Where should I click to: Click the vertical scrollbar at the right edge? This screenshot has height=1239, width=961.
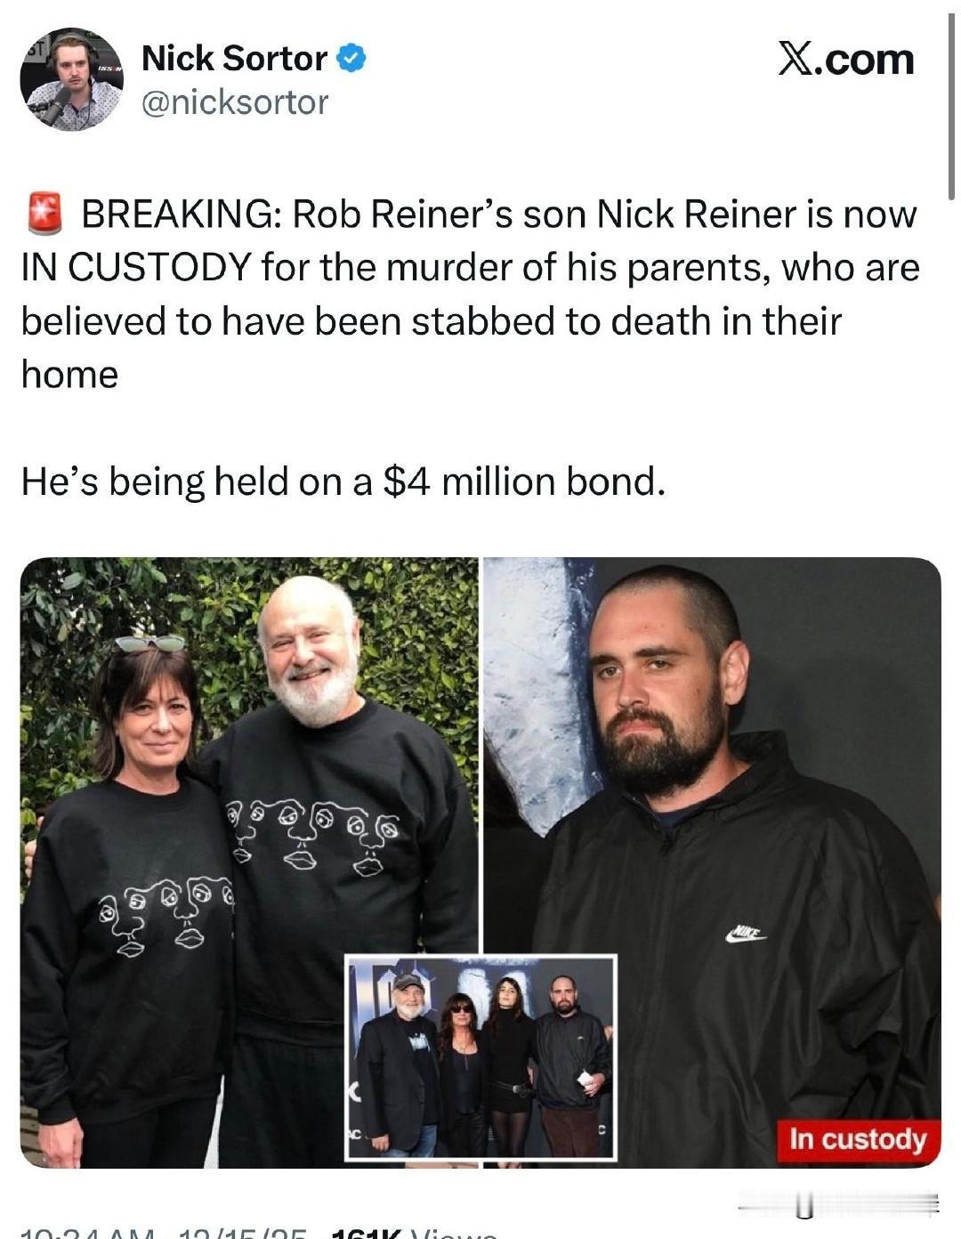coord(952,107)
